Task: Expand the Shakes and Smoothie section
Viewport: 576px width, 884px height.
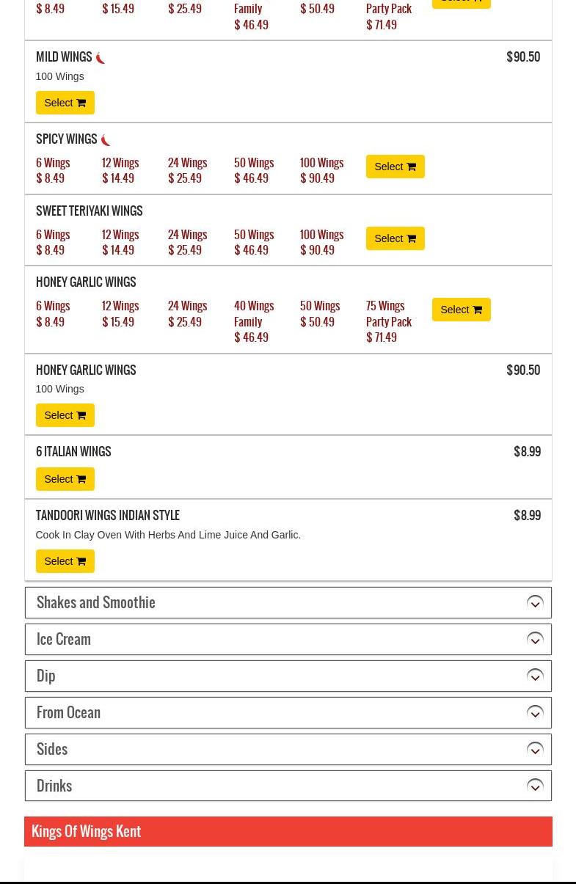Action: pyautogui.click(x=95, y=602)
